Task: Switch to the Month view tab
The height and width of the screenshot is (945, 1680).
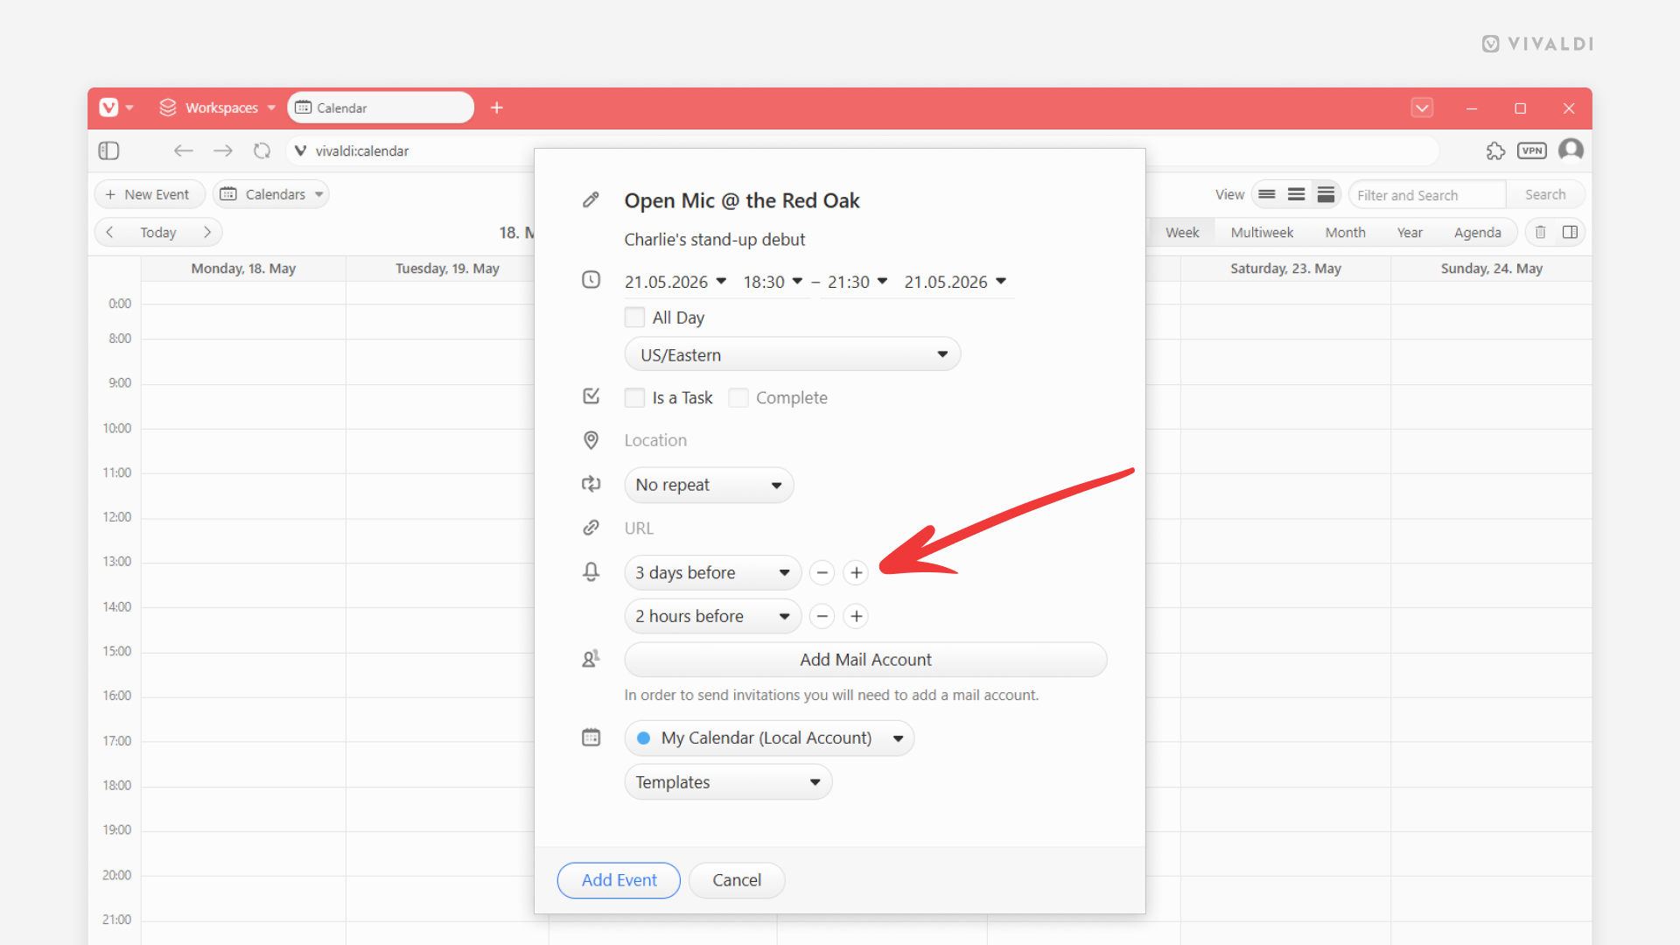Action: 1345,232
